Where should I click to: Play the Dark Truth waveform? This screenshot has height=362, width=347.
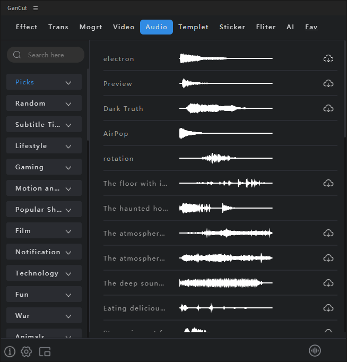coord(226,108)
